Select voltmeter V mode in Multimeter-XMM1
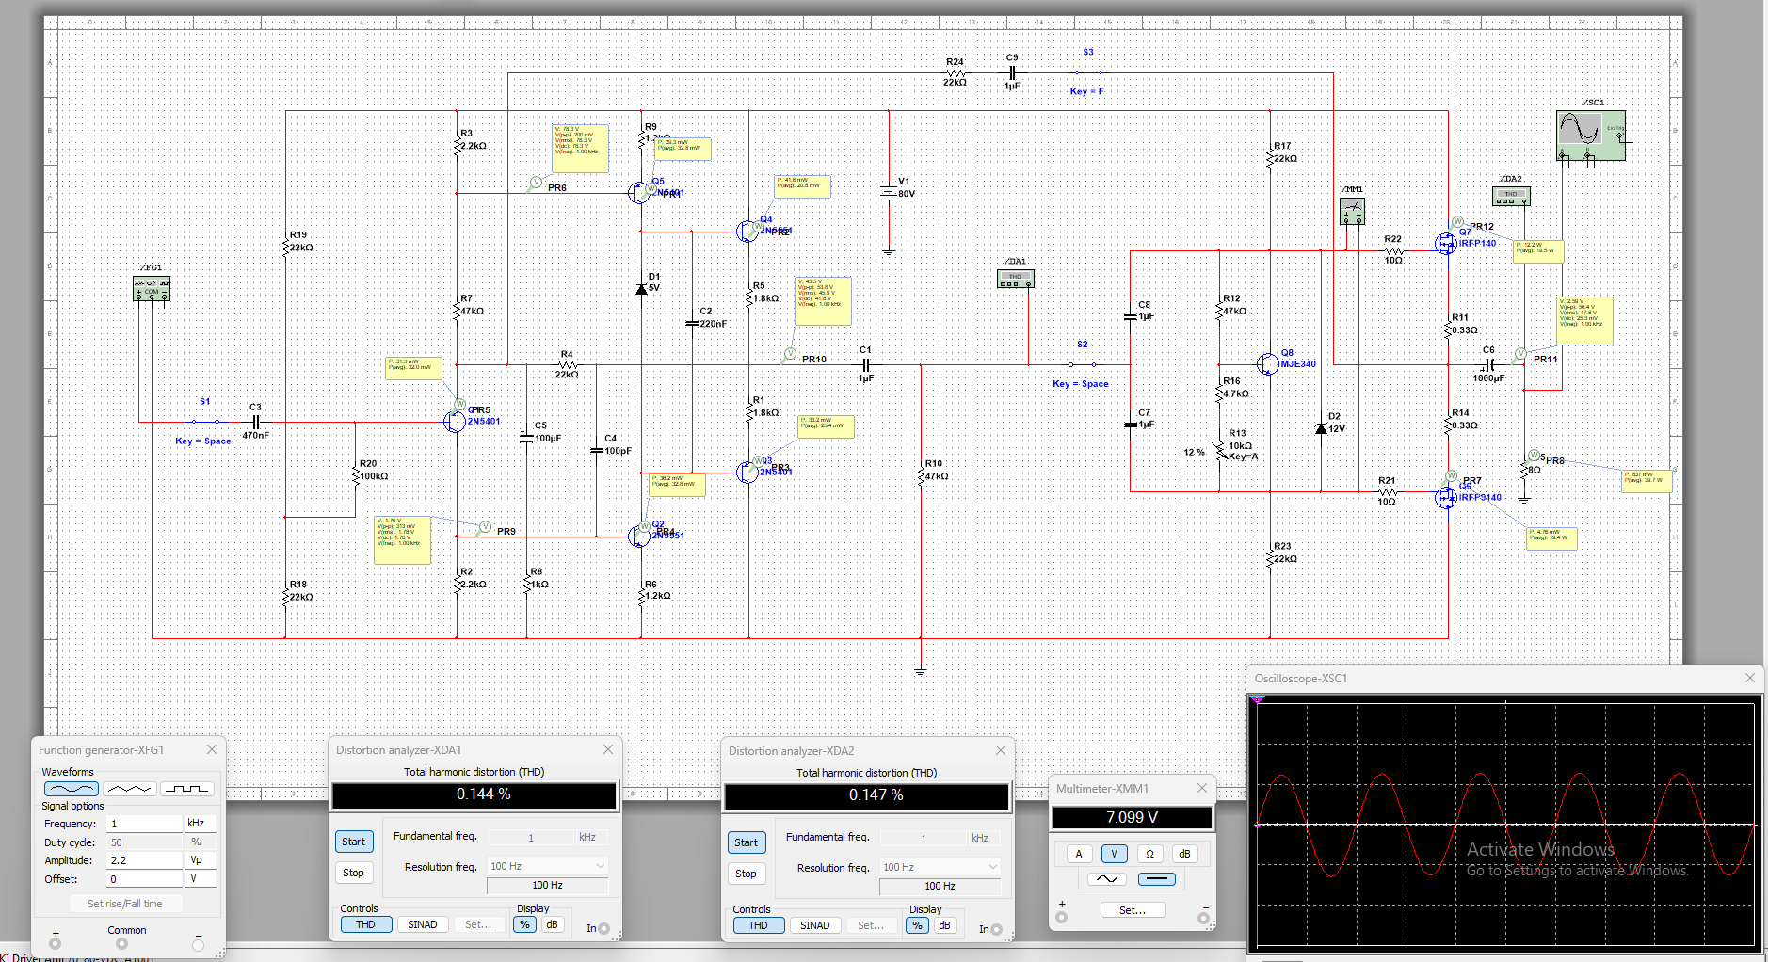Viewport: 1768px width, 962px height. click(x=1114, y=854)
